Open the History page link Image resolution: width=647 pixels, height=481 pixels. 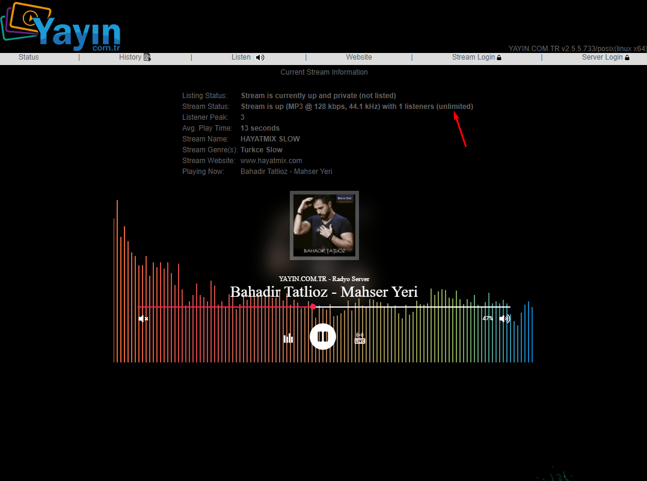tap(130, 57)
